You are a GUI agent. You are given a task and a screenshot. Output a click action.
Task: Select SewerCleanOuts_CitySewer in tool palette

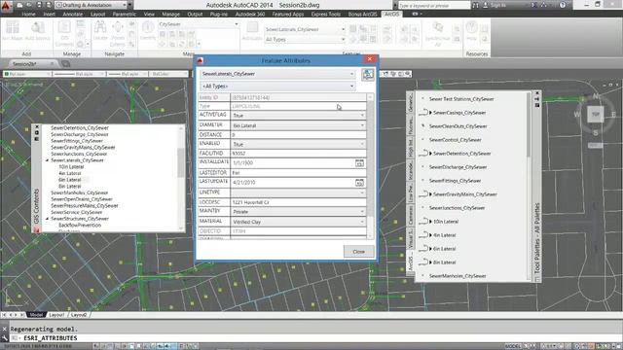(x=458, y=126)
